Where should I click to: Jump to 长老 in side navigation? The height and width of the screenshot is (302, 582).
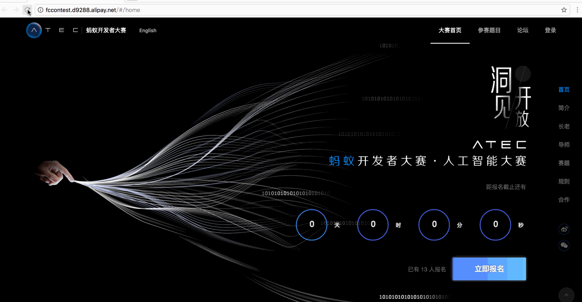coord(564,127)
